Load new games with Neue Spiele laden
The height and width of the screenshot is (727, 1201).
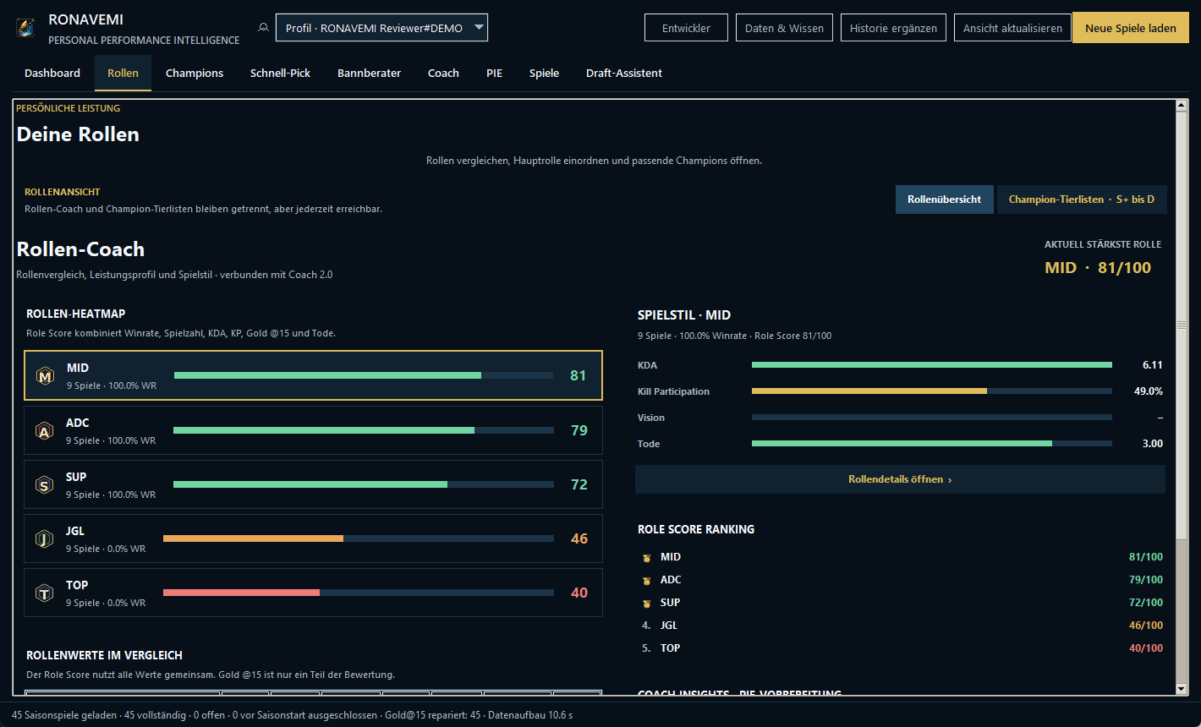coord(1131,28)
